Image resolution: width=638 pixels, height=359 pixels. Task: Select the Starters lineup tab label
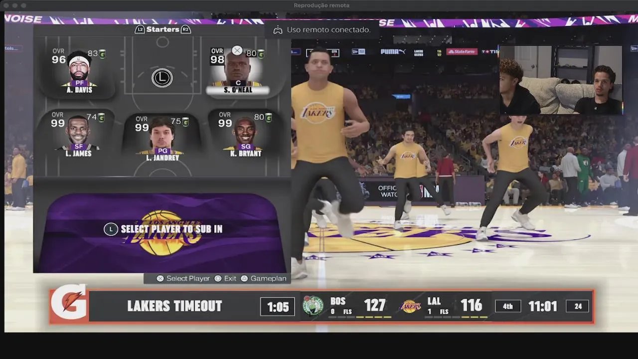click(163, 29)
